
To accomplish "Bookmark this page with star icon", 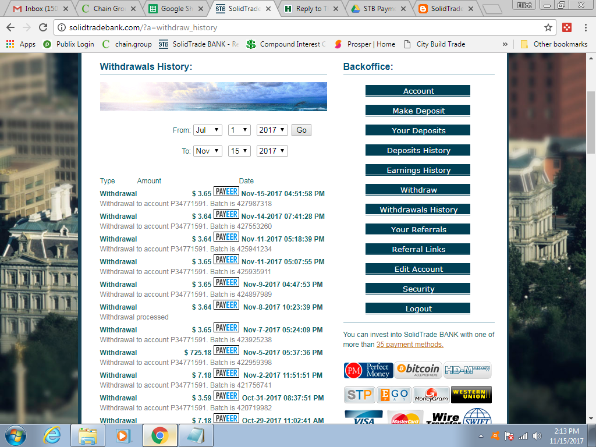I will 548,27.
